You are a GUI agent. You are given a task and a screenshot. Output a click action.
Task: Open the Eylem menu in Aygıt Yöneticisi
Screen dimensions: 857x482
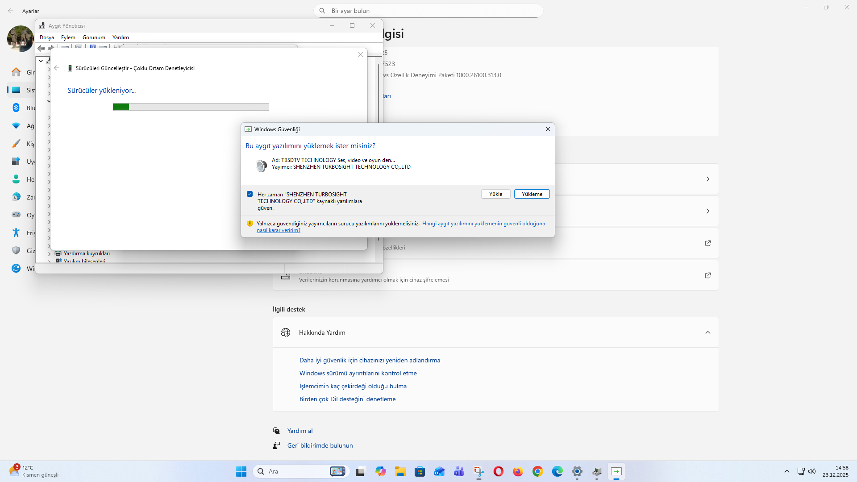tap(68, 37)
